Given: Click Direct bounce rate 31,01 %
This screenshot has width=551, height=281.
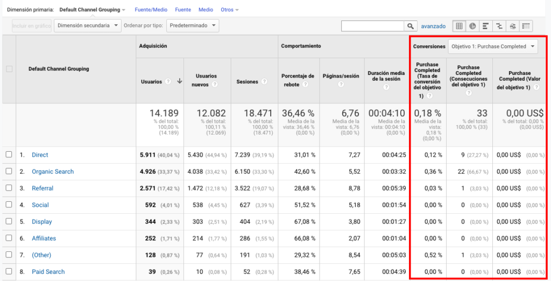Looking at the screenshot, I should pyautogui.click(x=305, y=154).
